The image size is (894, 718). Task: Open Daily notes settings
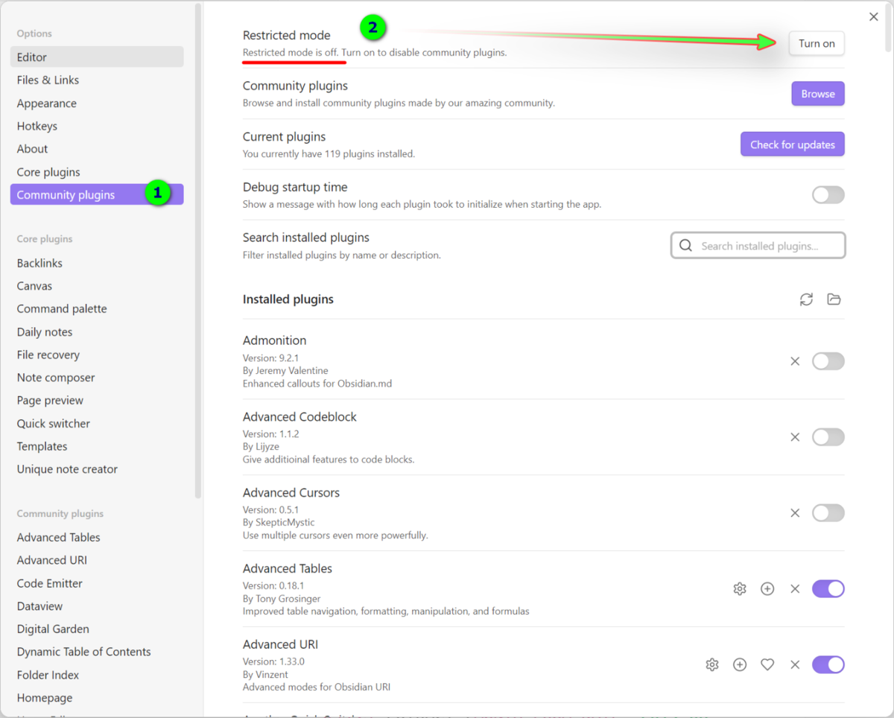(x=97, y=331)
